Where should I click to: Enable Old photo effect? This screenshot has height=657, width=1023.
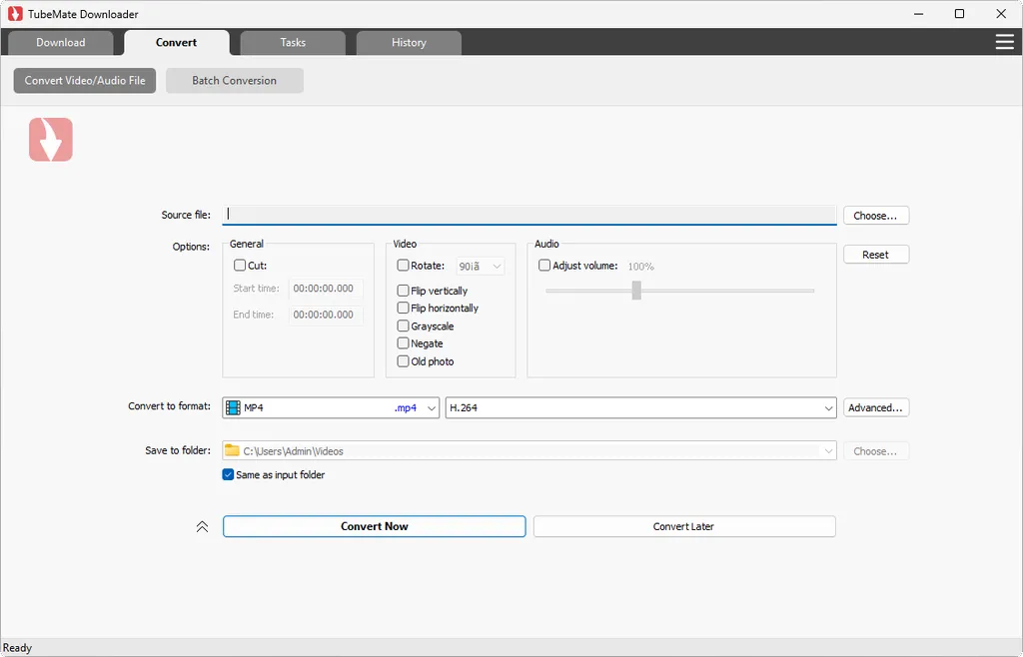coord(403,361)
